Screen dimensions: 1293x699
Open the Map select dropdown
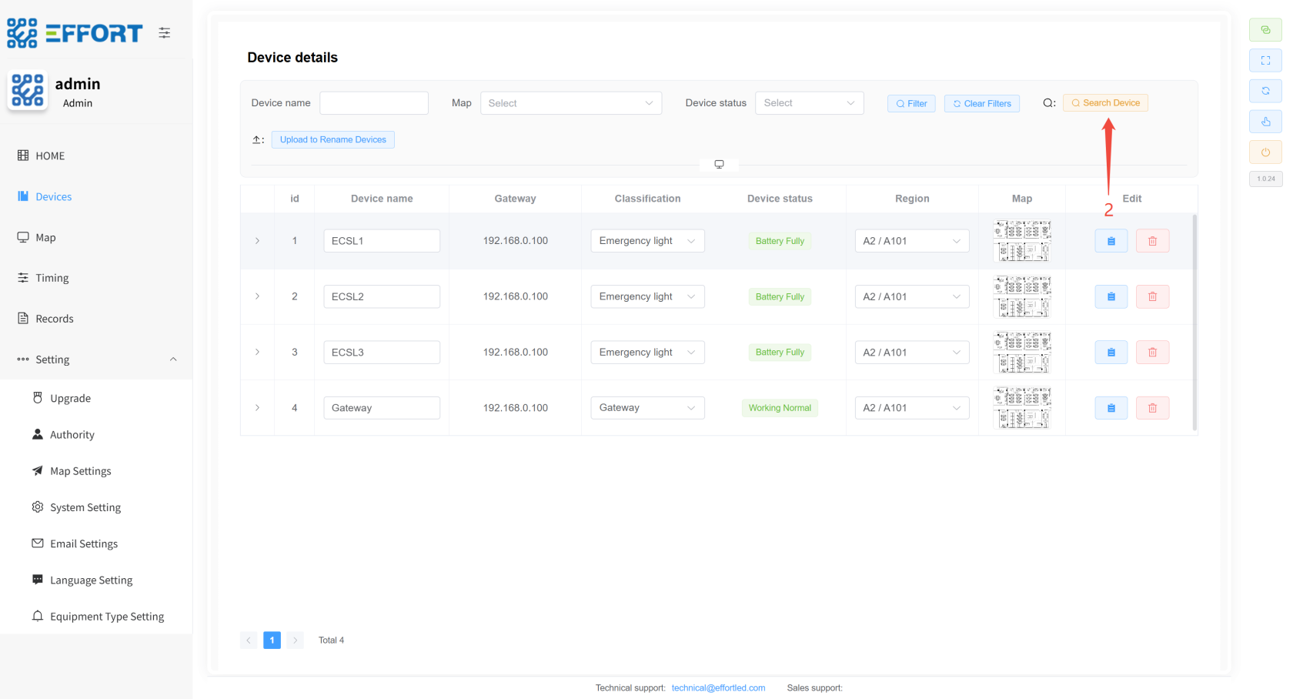pos(570,103)
